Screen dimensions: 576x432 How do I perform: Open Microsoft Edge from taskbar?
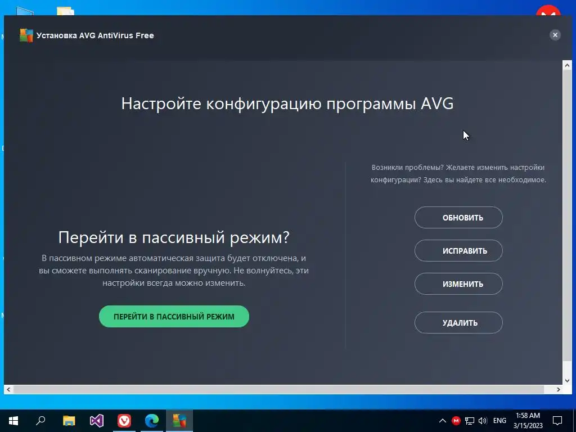pos(152,421)
